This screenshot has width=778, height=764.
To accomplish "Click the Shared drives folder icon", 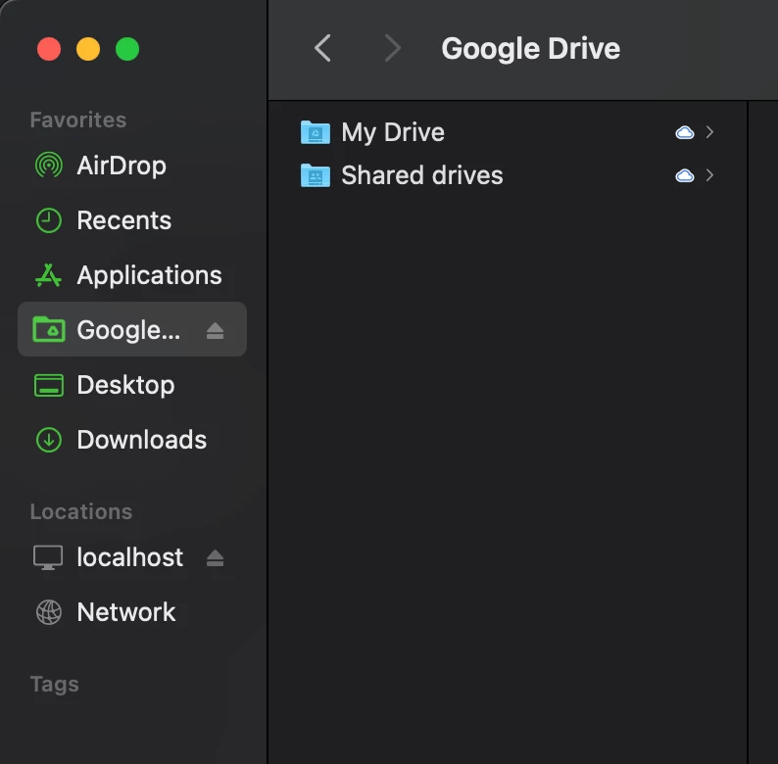I will [316, 175].
